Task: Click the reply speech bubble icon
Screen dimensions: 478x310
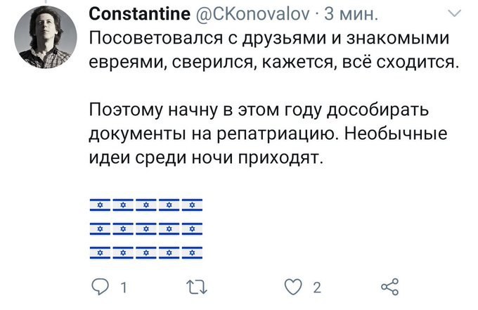Action: point(102,287)
